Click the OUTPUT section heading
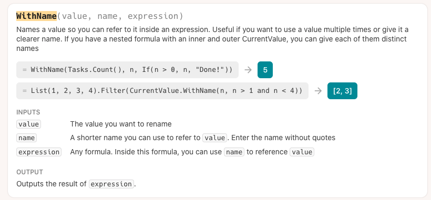The width and height of the screenshot is (431, 200). 29,172
